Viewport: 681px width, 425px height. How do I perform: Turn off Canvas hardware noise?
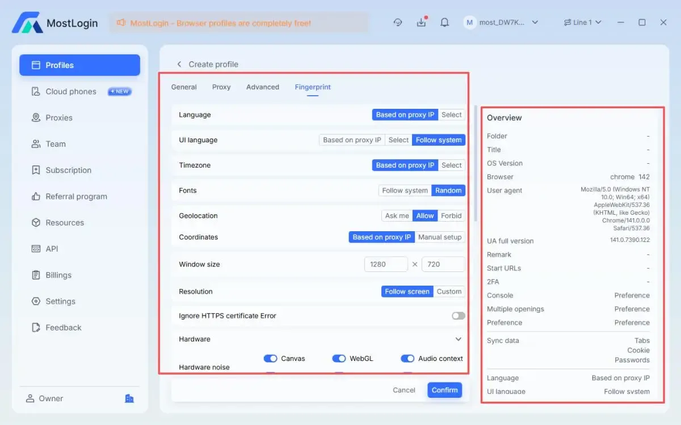tap(271, 359)
